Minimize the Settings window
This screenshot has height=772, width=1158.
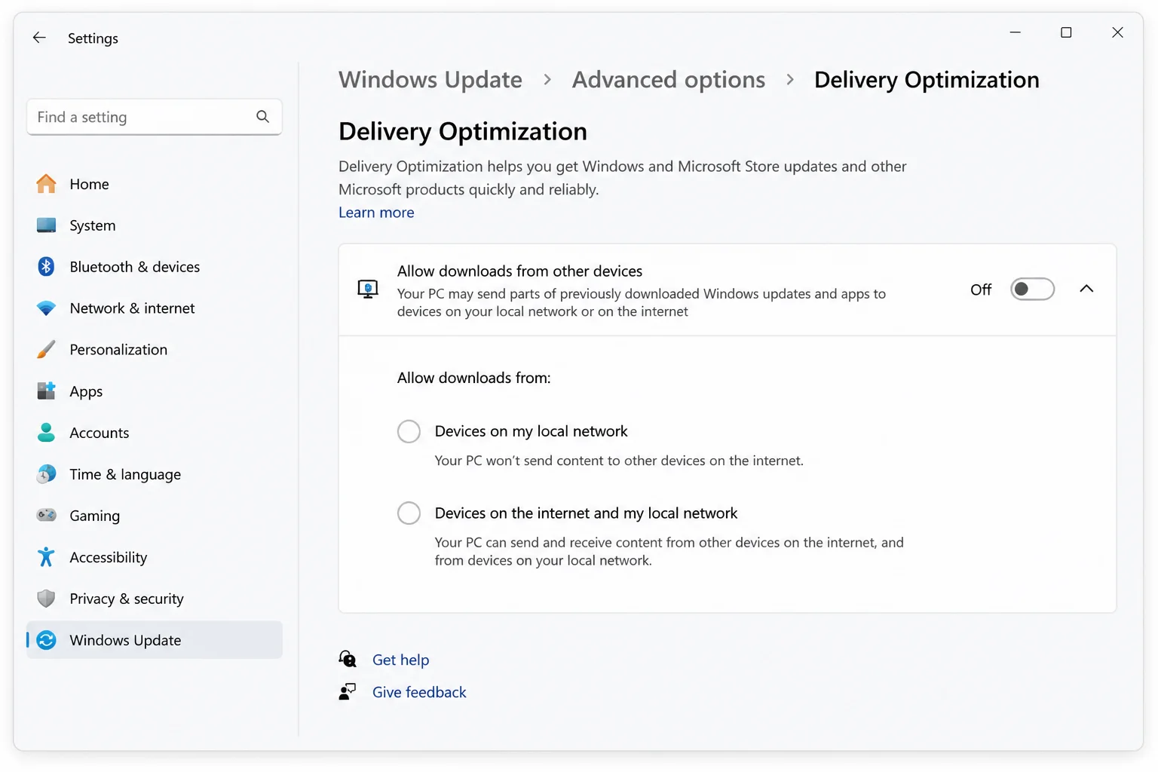pos(1016,32)
